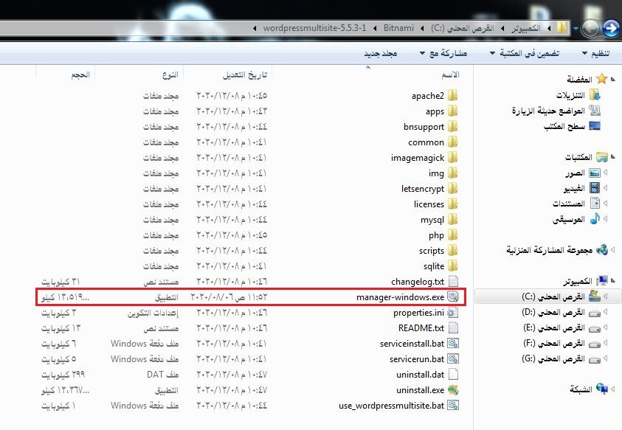Open the تضمين في المكتبة dropdown
The image size is (622, 430).
click(526, 54)
